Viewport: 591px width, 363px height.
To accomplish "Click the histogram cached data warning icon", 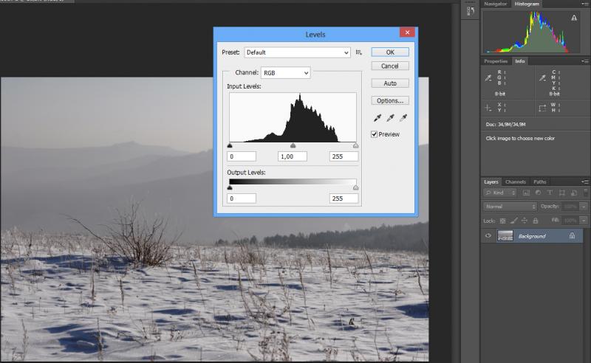I will coord(574,18).
